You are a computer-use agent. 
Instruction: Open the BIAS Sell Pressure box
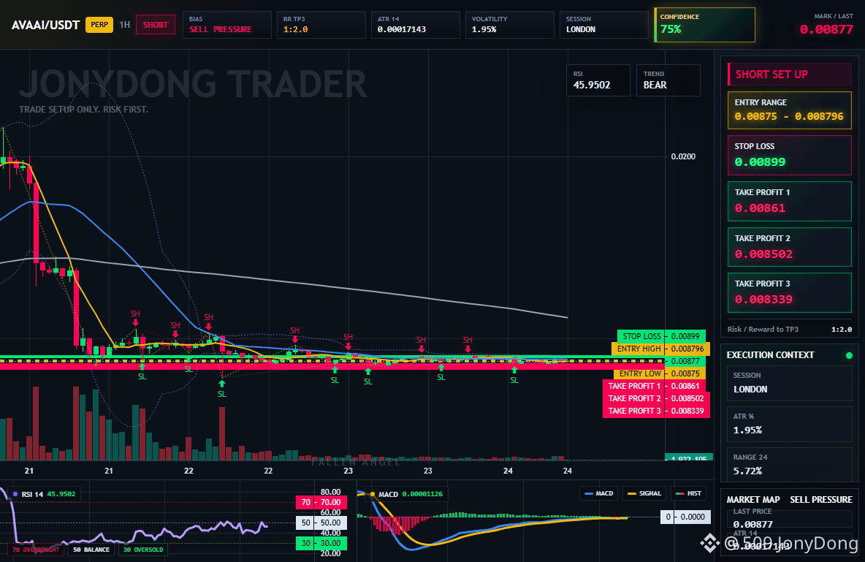coord(226,25)
